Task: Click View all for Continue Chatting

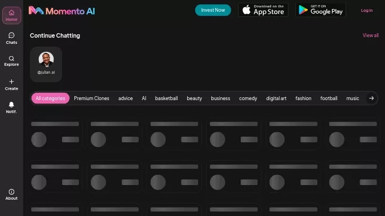Action: 370,35
